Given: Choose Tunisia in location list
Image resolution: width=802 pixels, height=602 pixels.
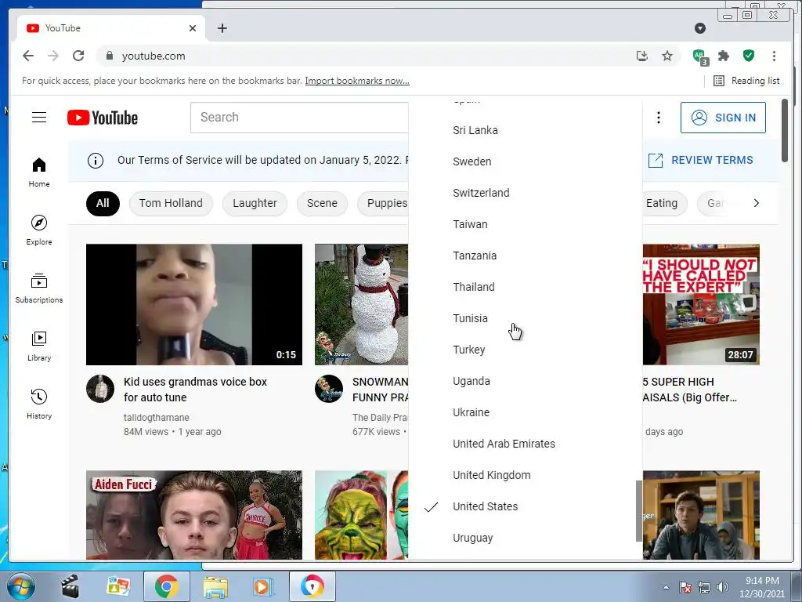Looking at the screenshot, I should (526, 318).
